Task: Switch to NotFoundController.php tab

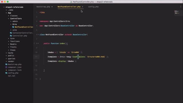Action: coord(69,7)
